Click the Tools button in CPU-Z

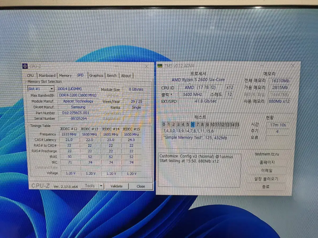(x=90, y=186)
